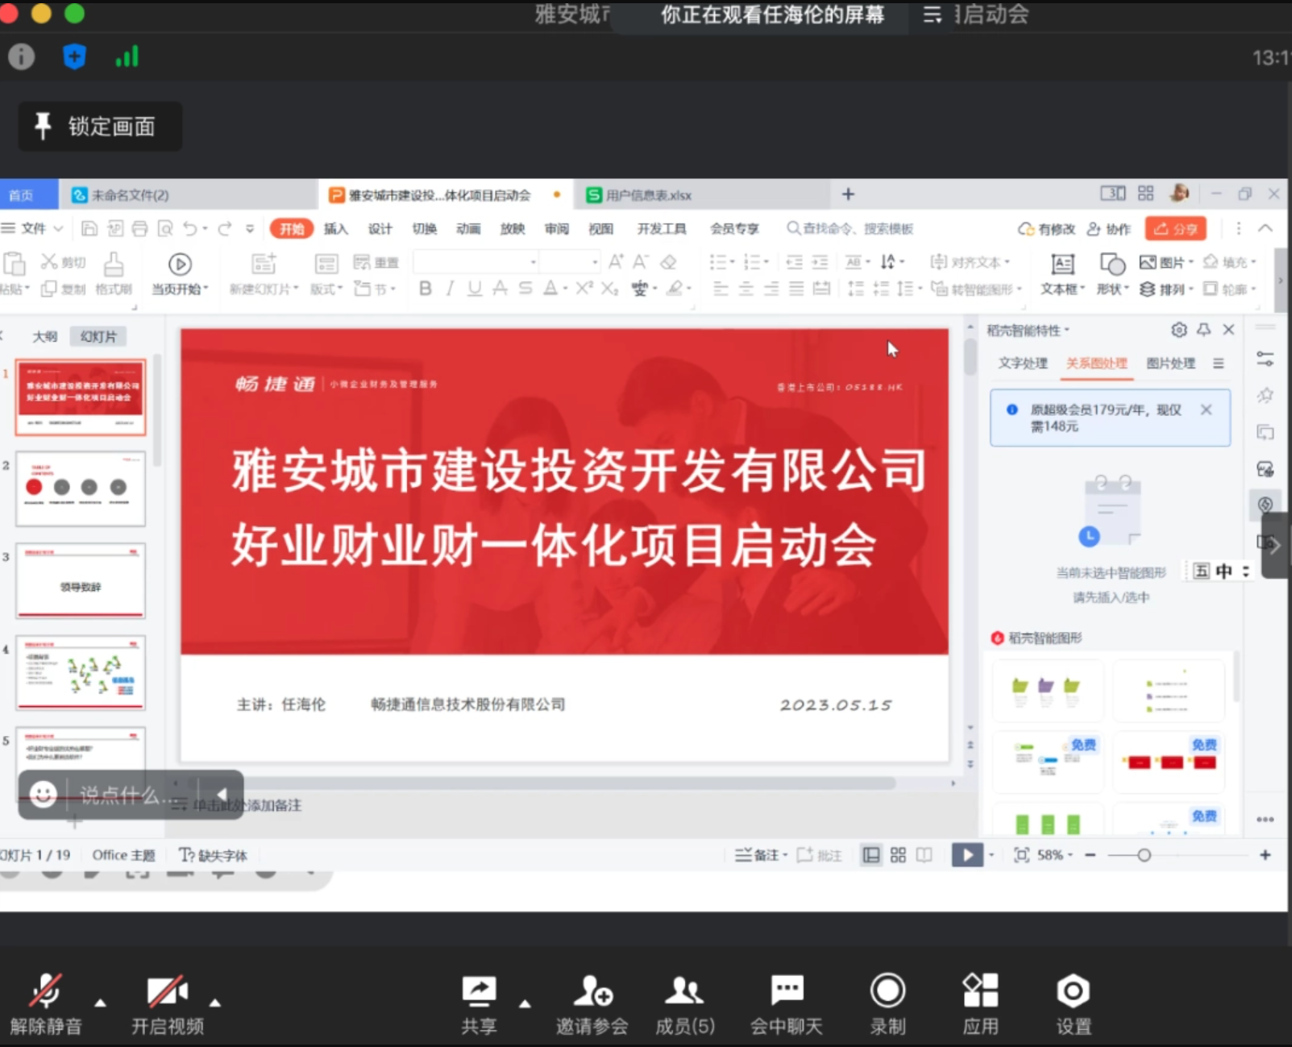The height and width of the screenshot is (1047, 1292).
Task: Click the Share screen (共享) button
Action: pyautogui.click(x=479, y=991)
